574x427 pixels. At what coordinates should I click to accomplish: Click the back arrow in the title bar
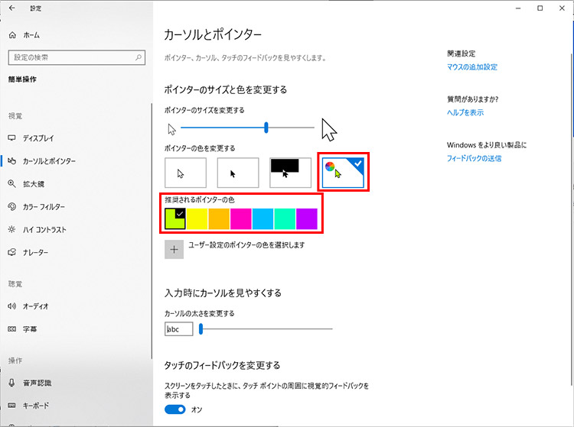[11, 8]
